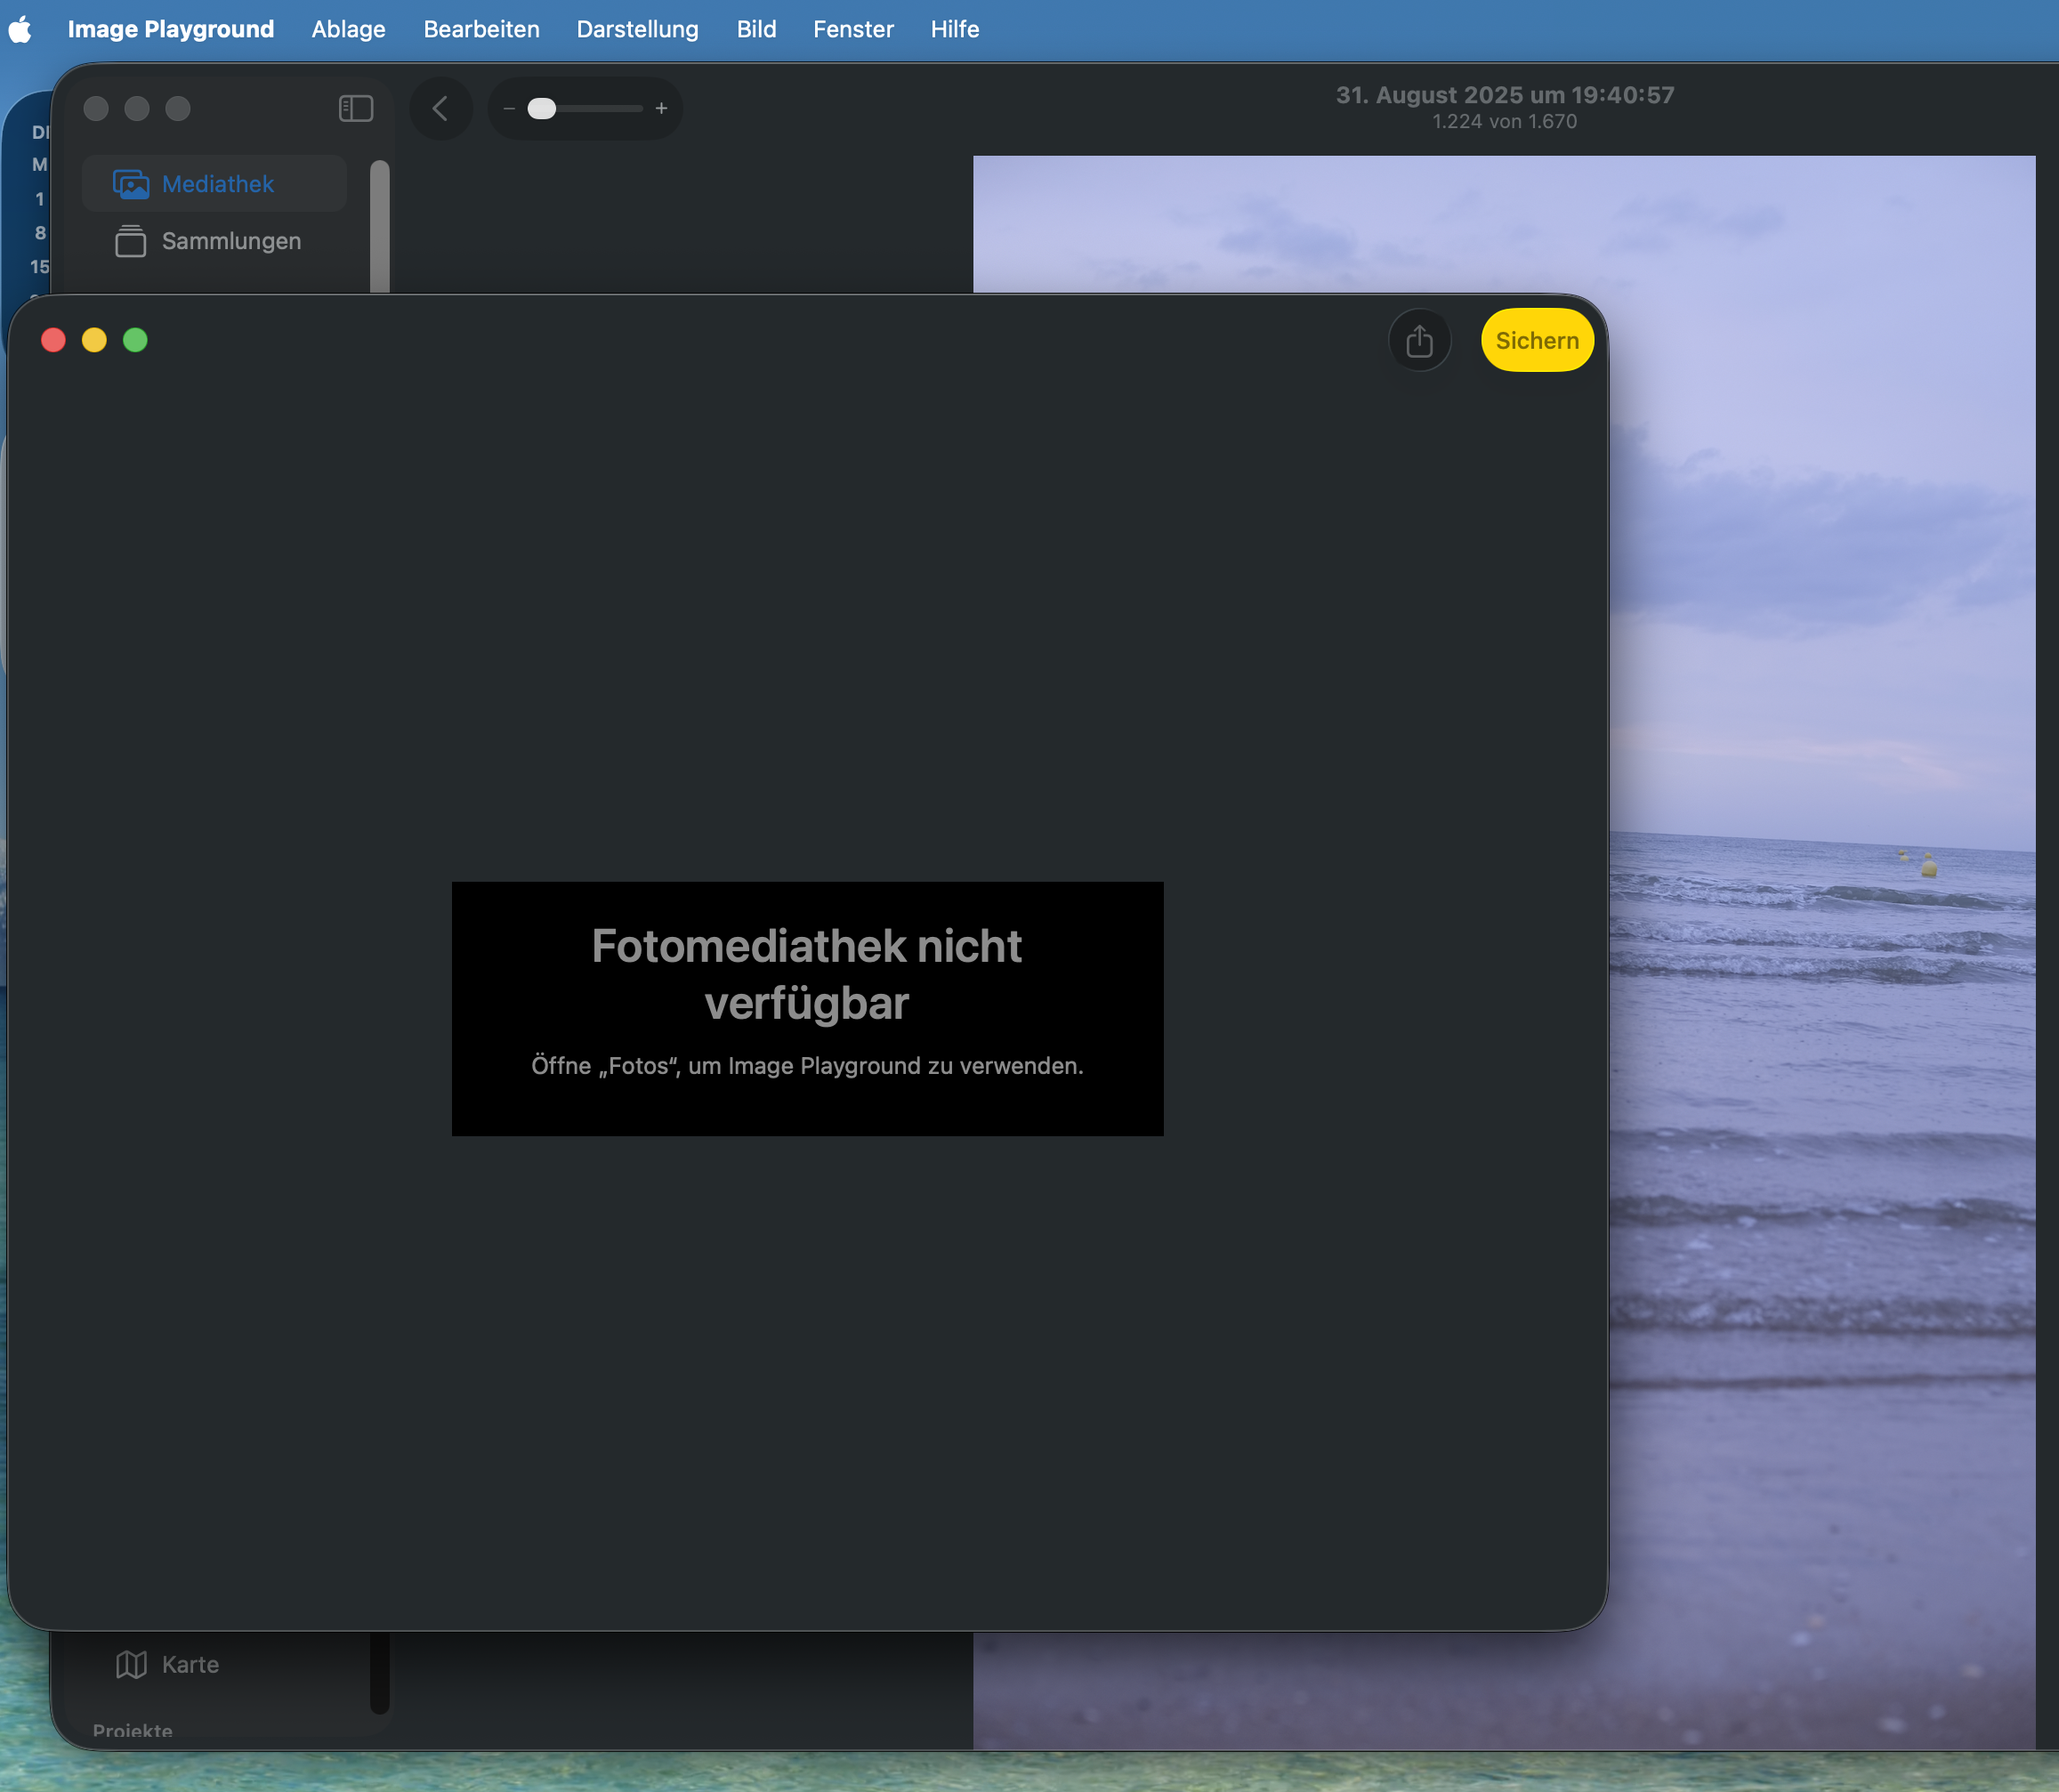Image resolution: width=2059 pixels, height=1792 pixels.
Task: Click the back chevron button
Action: click(x=440, y=108)
